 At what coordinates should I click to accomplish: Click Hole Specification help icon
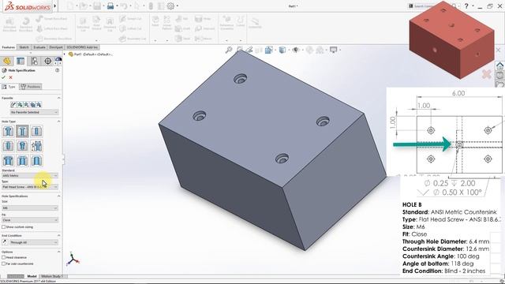tap(58, 70)
